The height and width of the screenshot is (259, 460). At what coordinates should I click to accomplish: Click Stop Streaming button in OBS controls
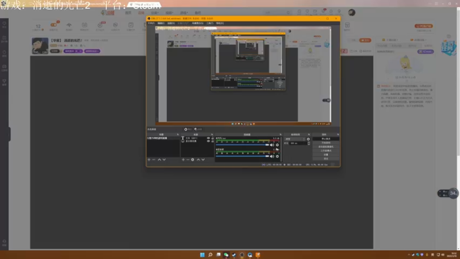point(326,139)
